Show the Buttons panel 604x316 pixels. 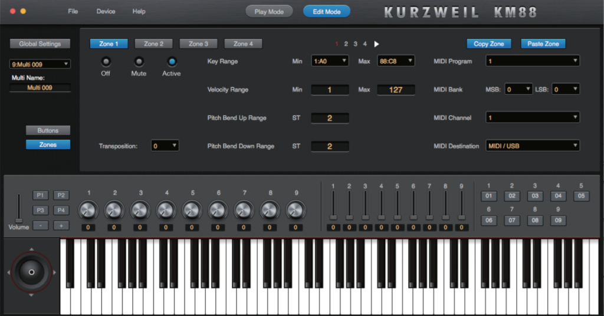point(48,130)
